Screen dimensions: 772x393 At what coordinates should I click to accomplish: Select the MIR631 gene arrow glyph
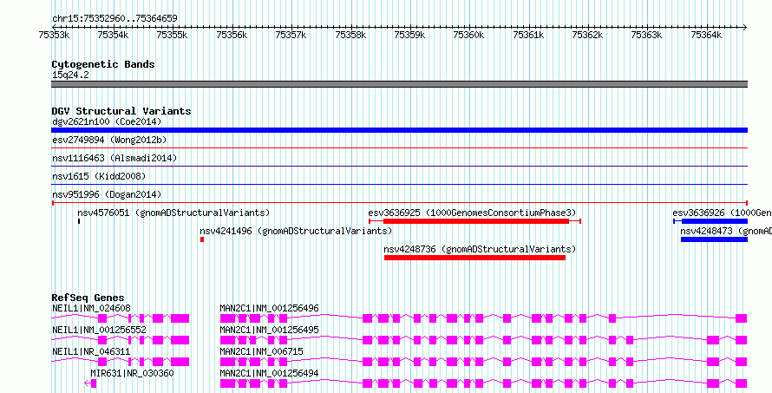click(x=90, y=383)
